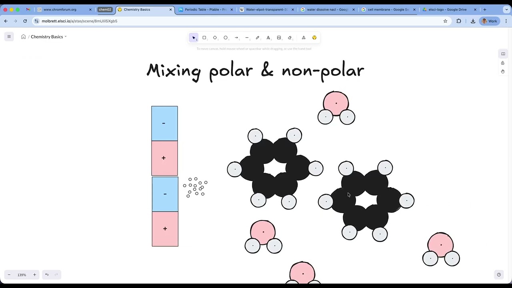
Task: Switch to Water-elpot-transparent Wikipedia tab
Action: tap(266, 10)
